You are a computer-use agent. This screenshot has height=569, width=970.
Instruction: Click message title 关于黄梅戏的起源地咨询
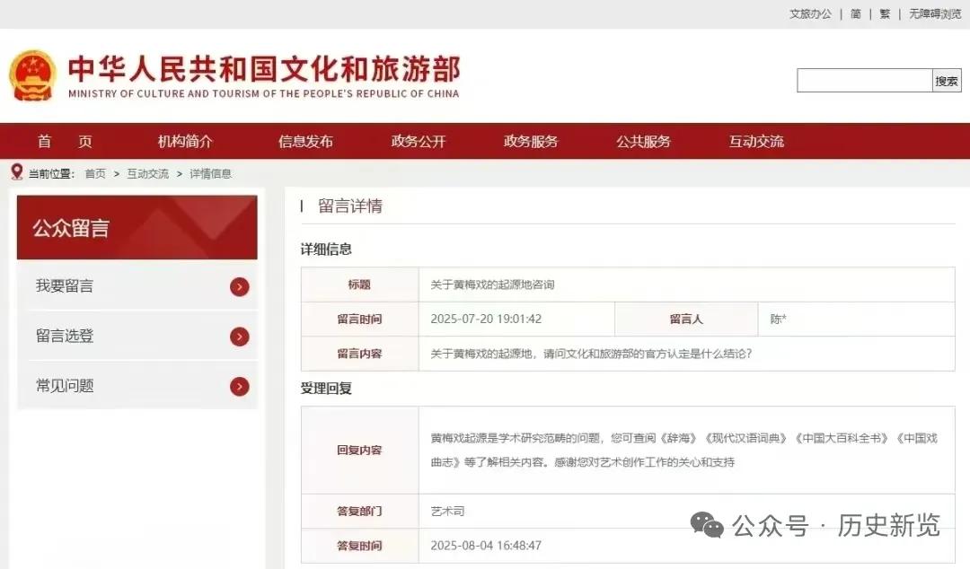(492, 284)
